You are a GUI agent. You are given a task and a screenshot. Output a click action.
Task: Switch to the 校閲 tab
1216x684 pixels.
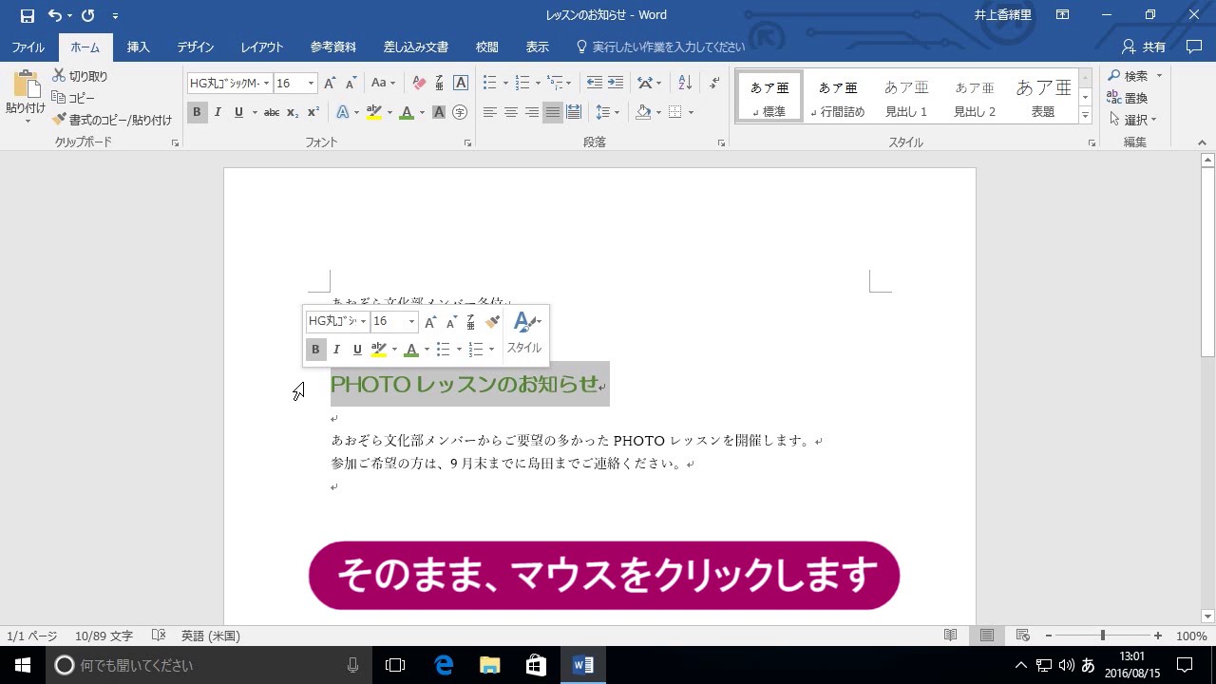point(487,47)
